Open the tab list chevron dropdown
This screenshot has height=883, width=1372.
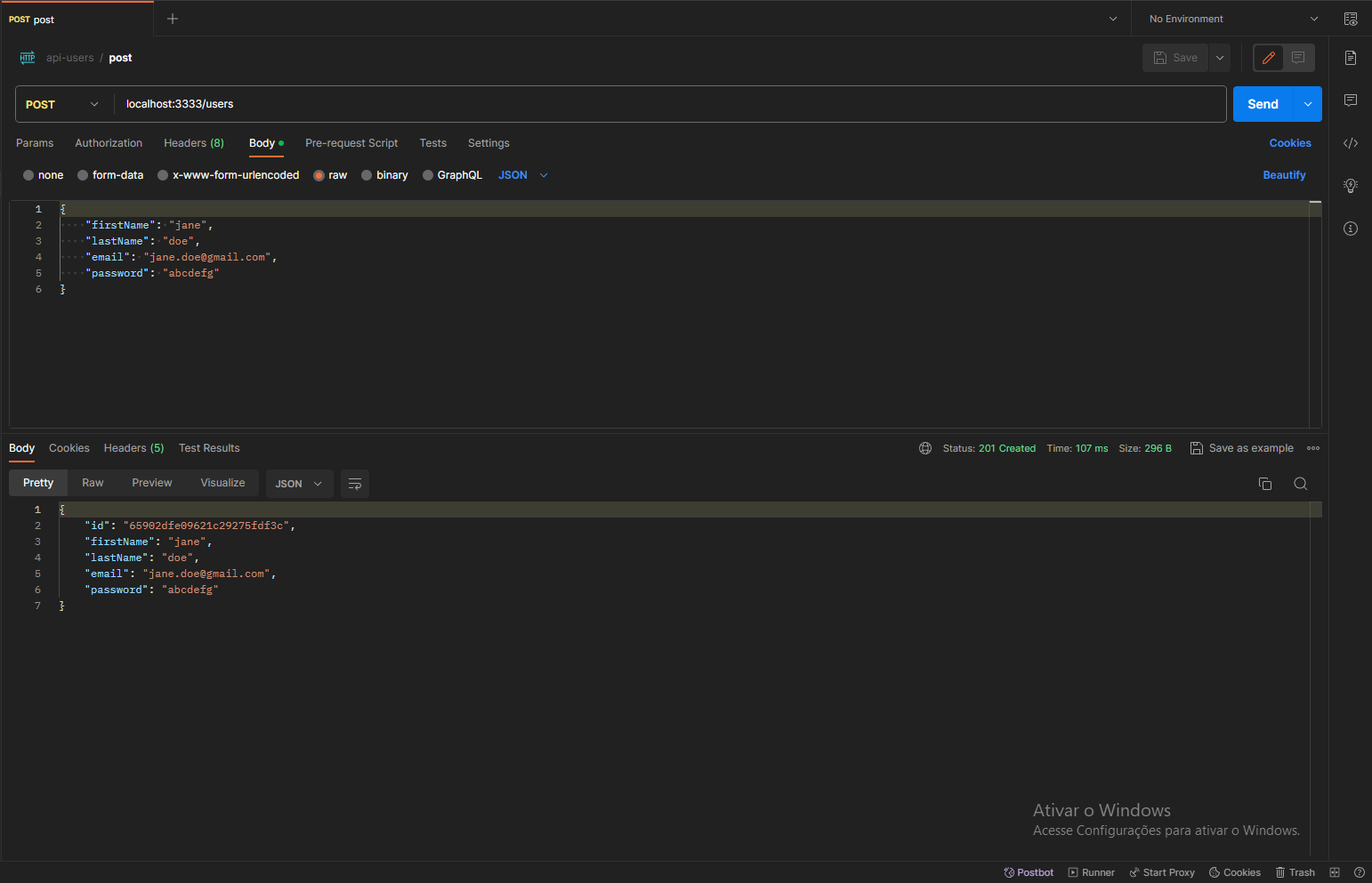(1113, 19)
